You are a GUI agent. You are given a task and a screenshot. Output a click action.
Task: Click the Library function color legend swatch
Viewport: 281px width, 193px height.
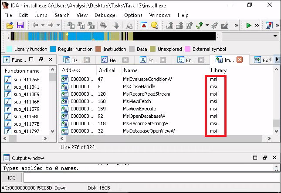pos(9,49)
